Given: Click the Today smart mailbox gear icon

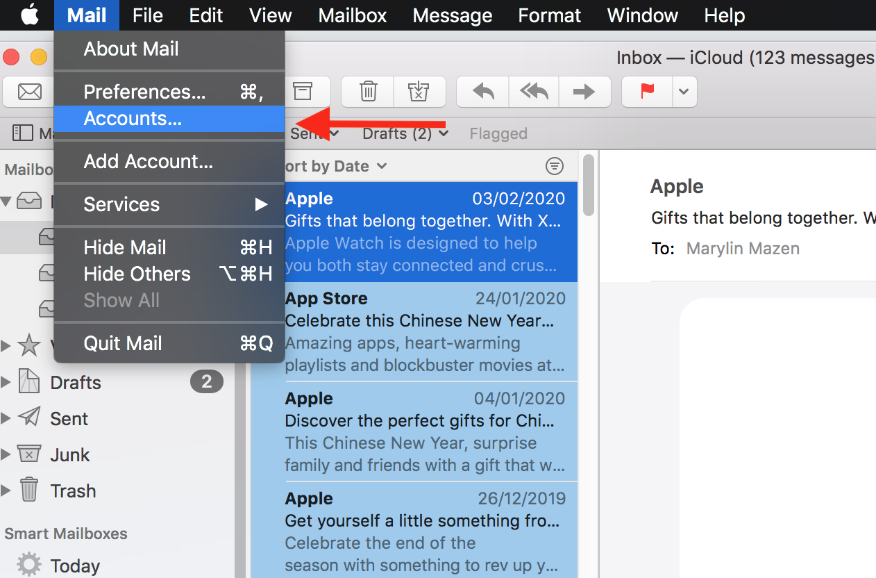Looking at the screenshot, I should coord(28,565).
